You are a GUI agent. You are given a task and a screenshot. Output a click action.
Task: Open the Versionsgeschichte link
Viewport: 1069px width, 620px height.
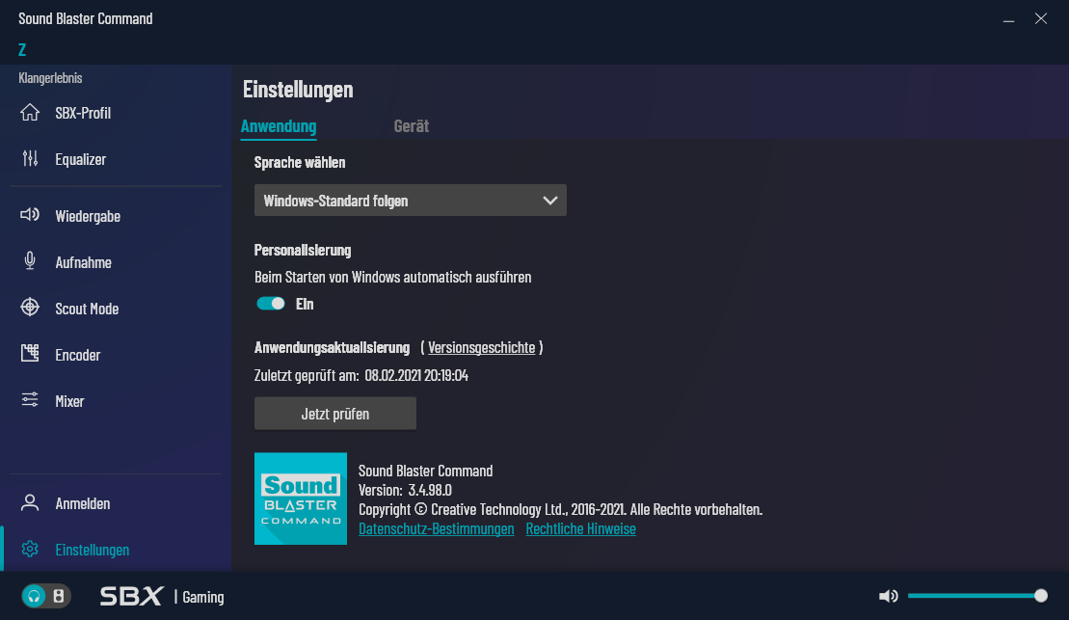click(x=481, y=347)
